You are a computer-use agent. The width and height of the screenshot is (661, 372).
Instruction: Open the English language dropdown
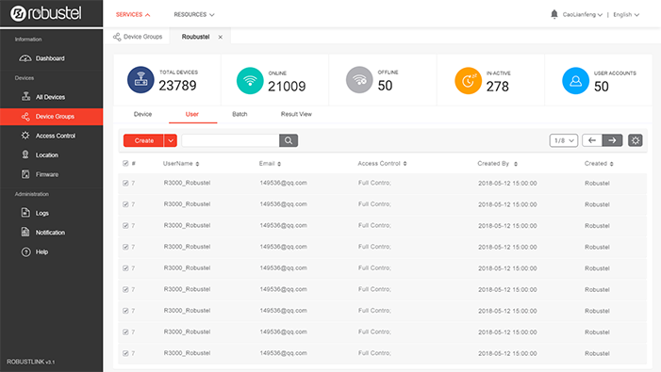click(626, 15)
